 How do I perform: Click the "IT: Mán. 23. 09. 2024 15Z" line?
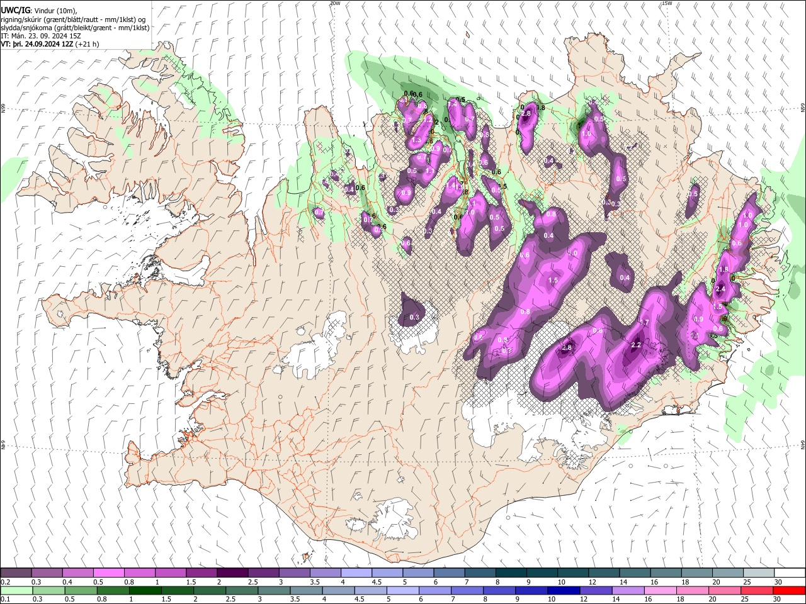pyautogui.click(x=40, y=36)
